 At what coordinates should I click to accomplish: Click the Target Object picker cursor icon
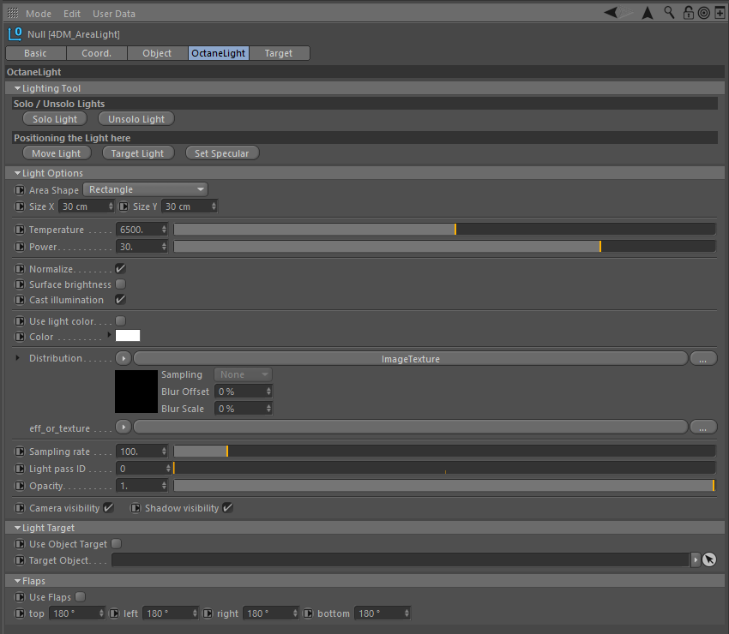709,559
